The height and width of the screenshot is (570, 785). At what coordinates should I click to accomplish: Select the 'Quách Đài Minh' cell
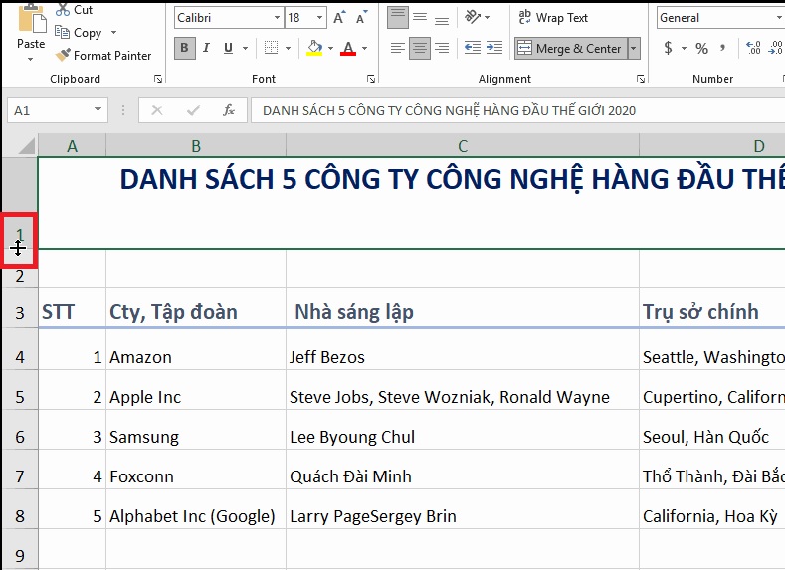(x=463, y=470)
